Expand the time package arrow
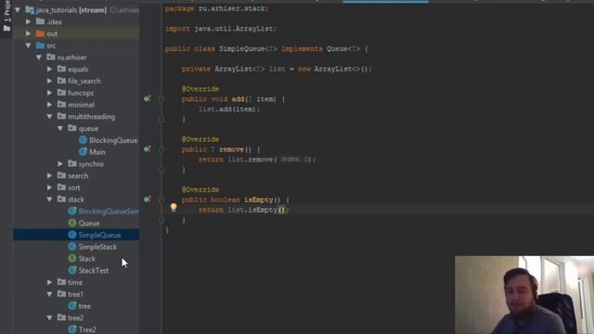This screenshot has width=594, height=334. (49, 282)
